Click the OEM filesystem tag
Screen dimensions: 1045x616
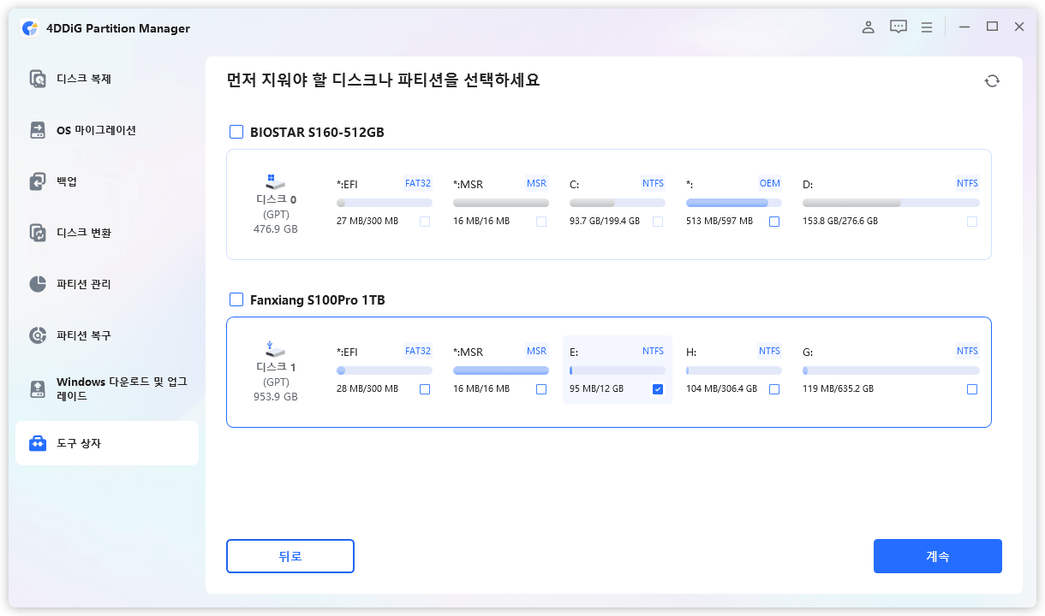tap(770, 183)
